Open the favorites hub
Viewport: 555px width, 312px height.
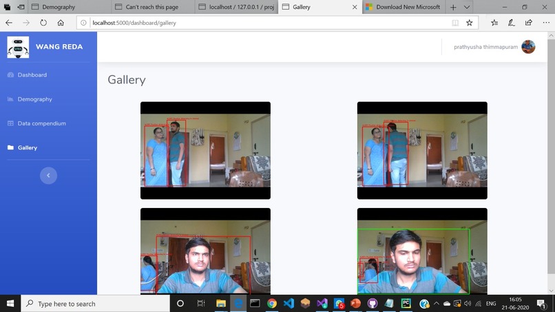[x=494, y=23]
